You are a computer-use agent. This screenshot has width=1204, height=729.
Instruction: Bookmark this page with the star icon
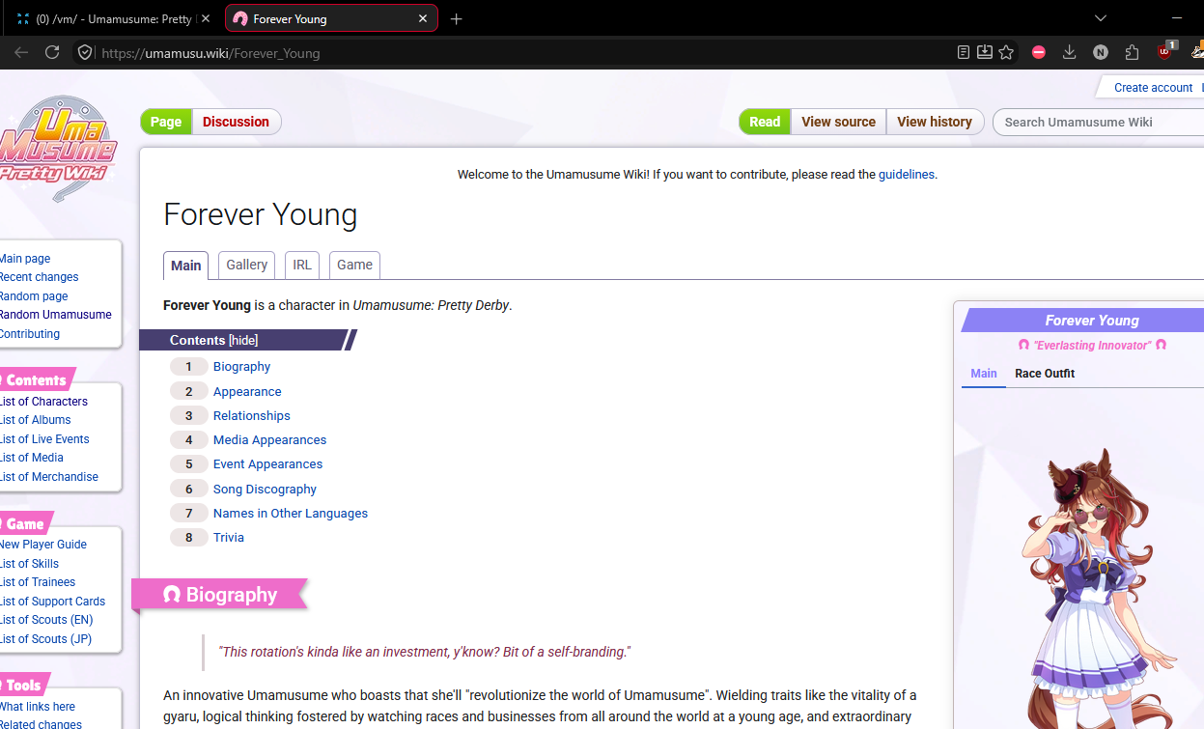pyautogui.click(x=1006, y=52)
